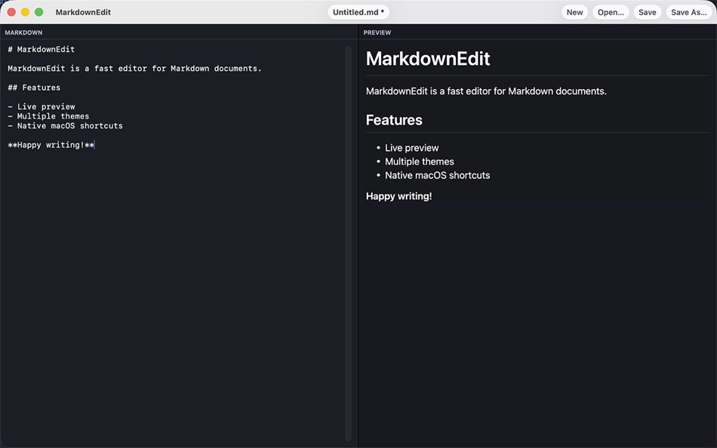This screenshot has width=717, height=448.
Task: Place cursor on the # MarkdownEdit heading line
Action: [41, 48]
